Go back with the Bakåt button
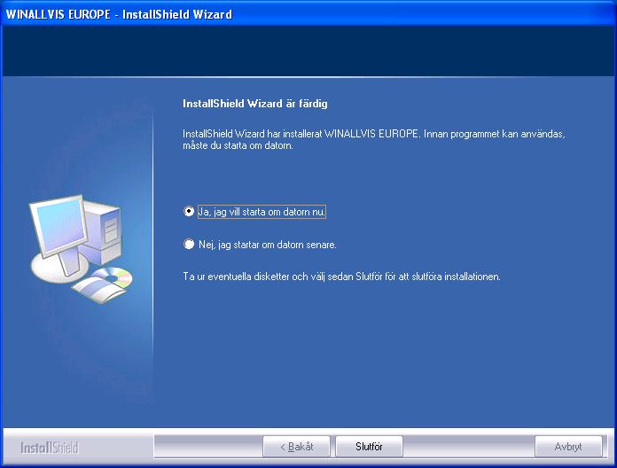The height and width of the screenshot is (468, 617). point(296,447)
